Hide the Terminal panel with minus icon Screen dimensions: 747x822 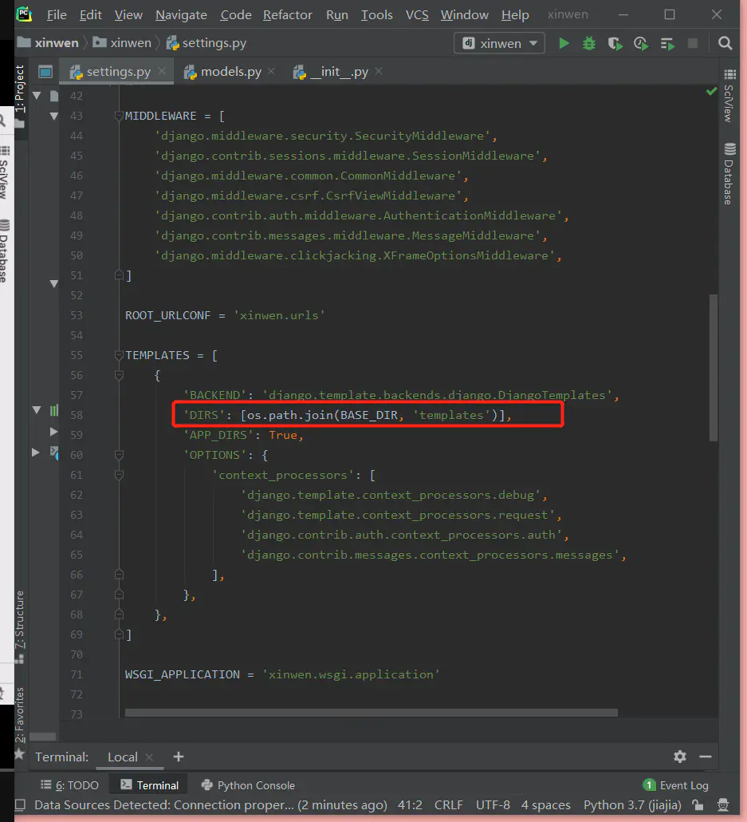pyautogui.click(x=706, y=757)
